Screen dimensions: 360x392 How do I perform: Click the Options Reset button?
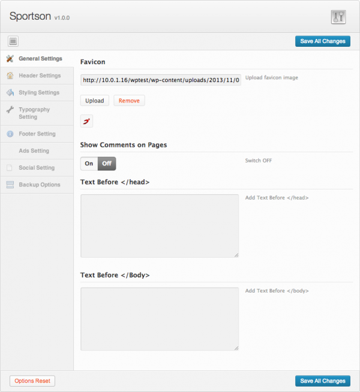(32, 381)
